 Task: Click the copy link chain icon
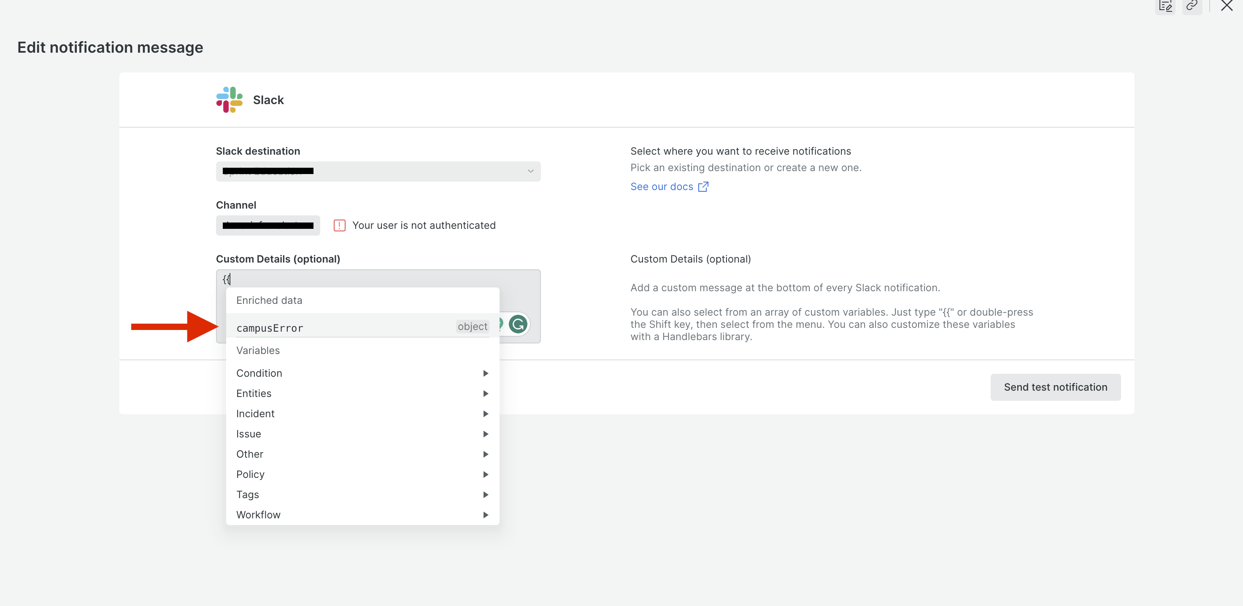point(1192,6)
